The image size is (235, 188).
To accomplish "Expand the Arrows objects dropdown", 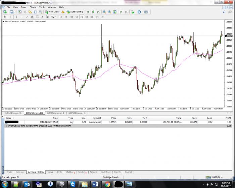I will point(55,17).
